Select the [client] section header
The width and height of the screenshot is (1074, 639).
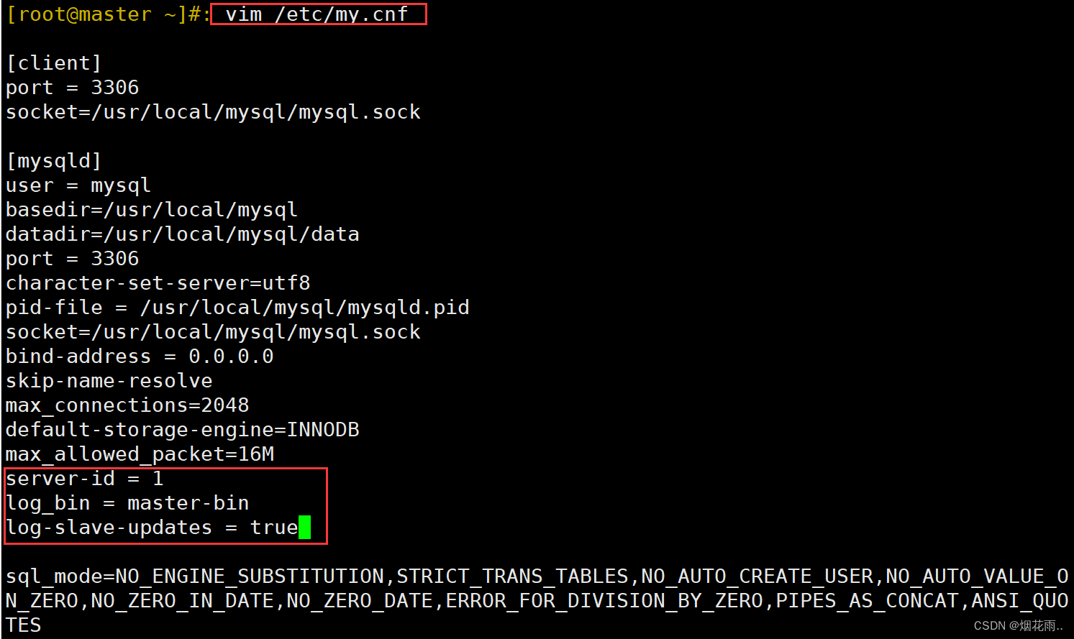(54, 63)
